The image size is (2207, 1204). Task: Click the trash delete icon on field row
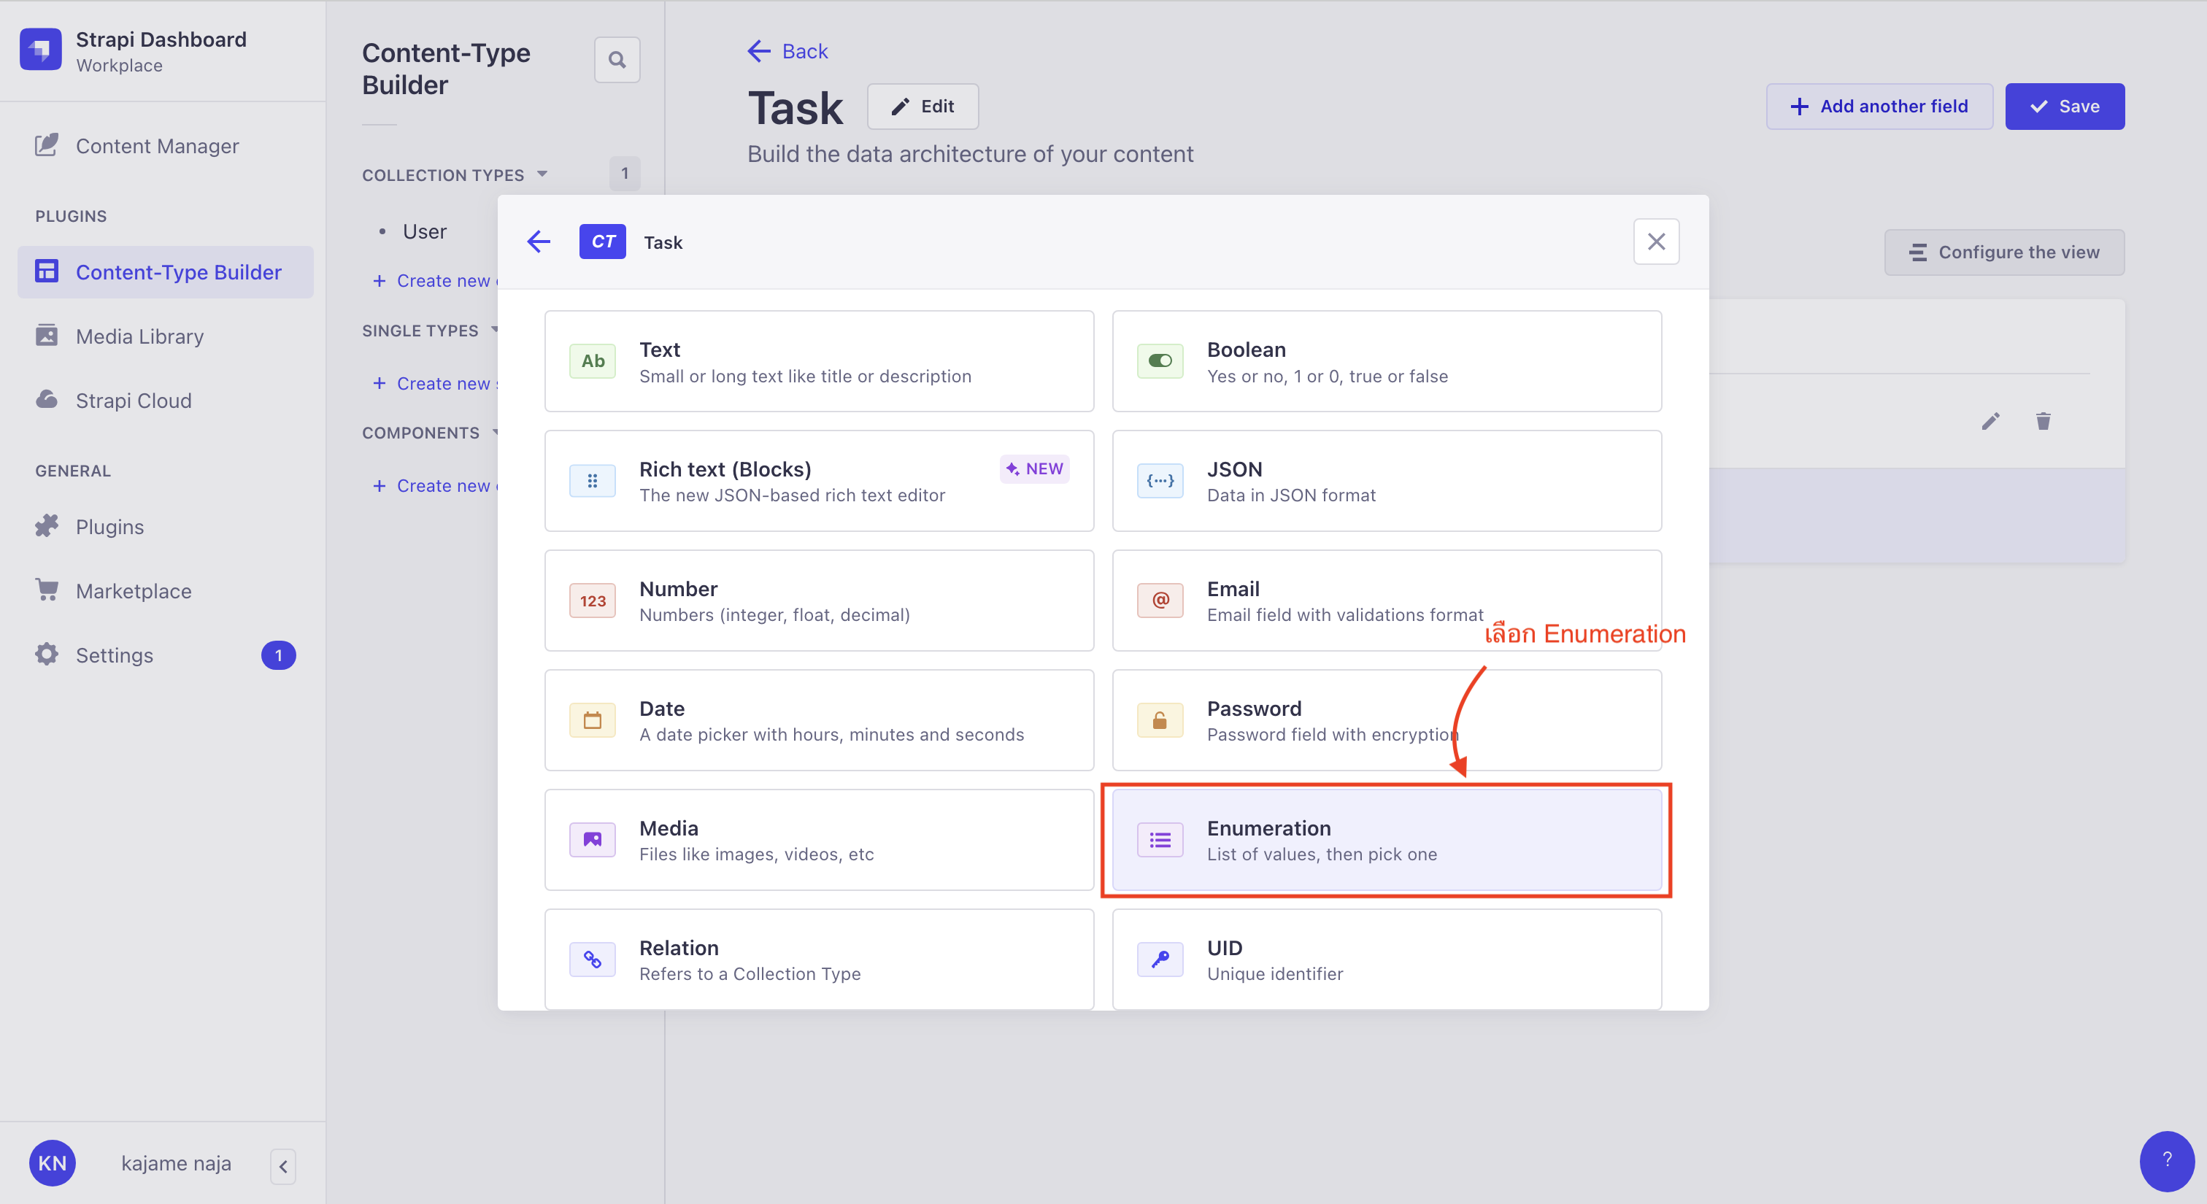(2044, 420)
